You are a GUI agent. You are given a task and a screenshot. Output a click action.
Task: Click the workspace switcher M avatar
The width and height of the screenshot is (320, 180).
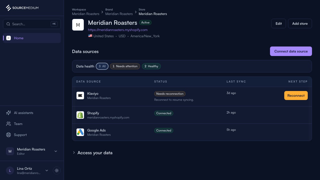click(10, 151)
